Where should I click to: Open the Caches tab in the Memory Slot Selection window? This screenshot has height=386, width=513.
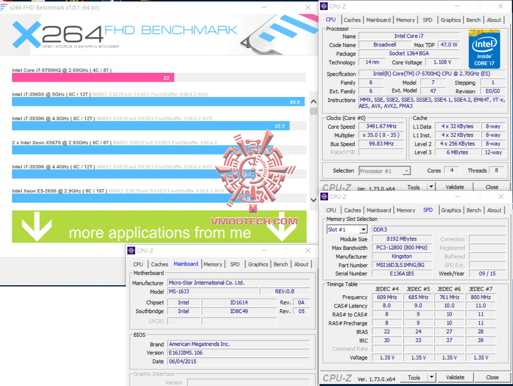pos(352,210)
